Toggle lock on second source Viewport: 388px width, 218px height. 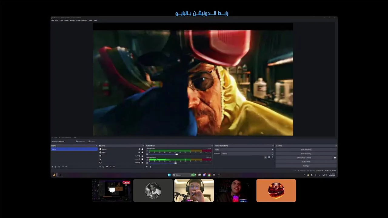point(142,152)
